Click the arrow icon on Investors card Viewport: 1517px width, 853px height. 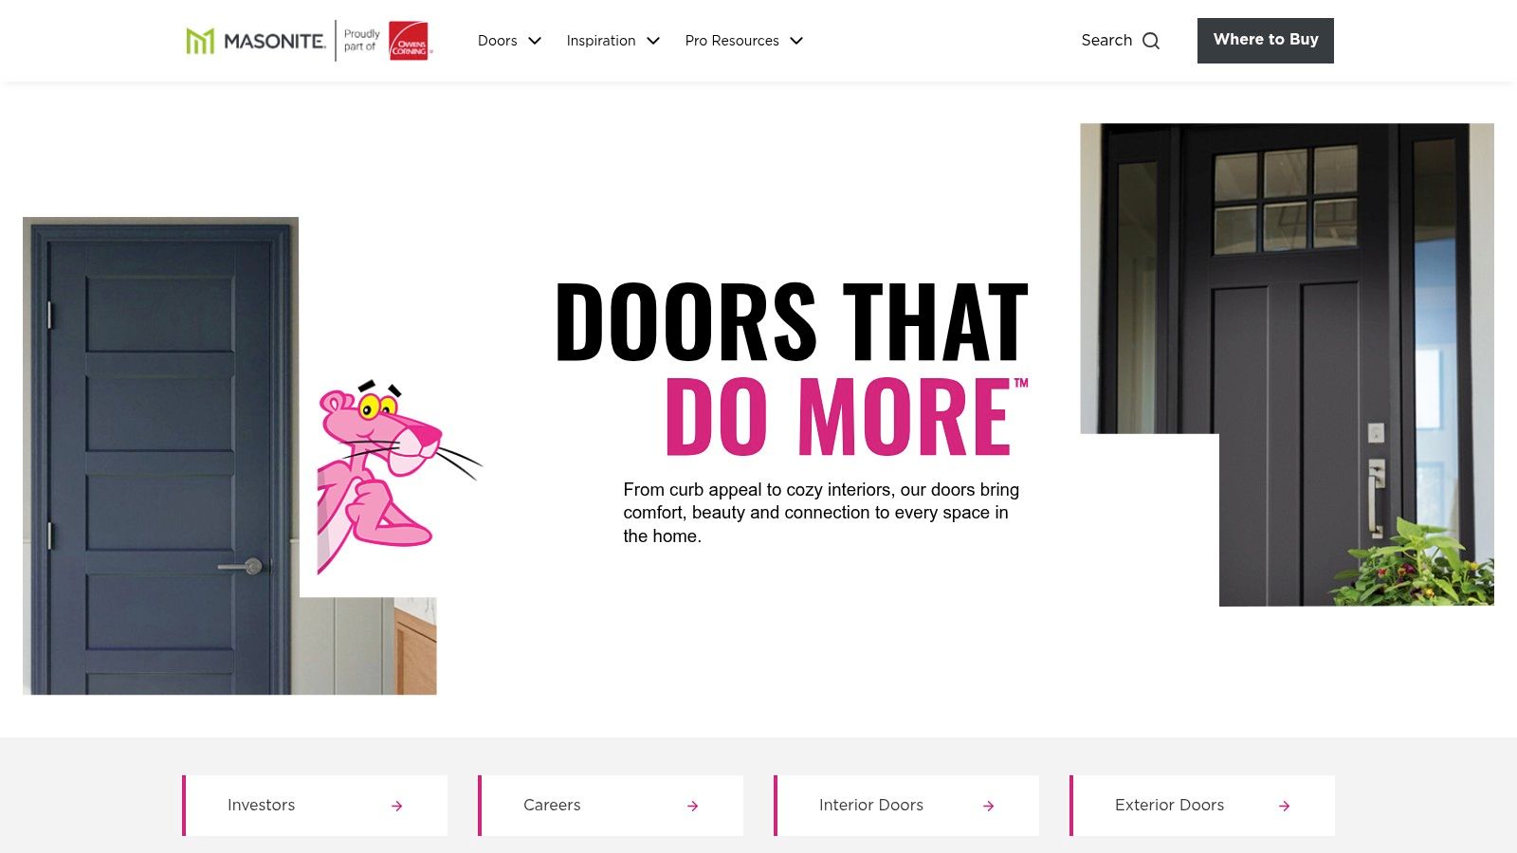397,806
